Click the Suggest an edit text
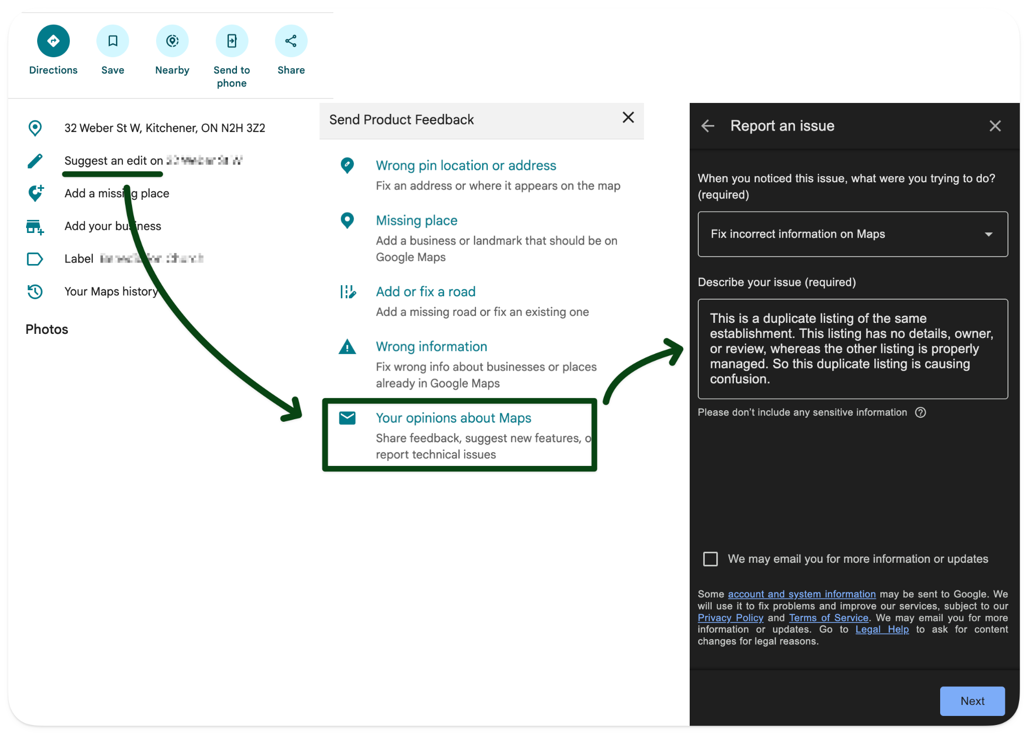 [113, 161]
